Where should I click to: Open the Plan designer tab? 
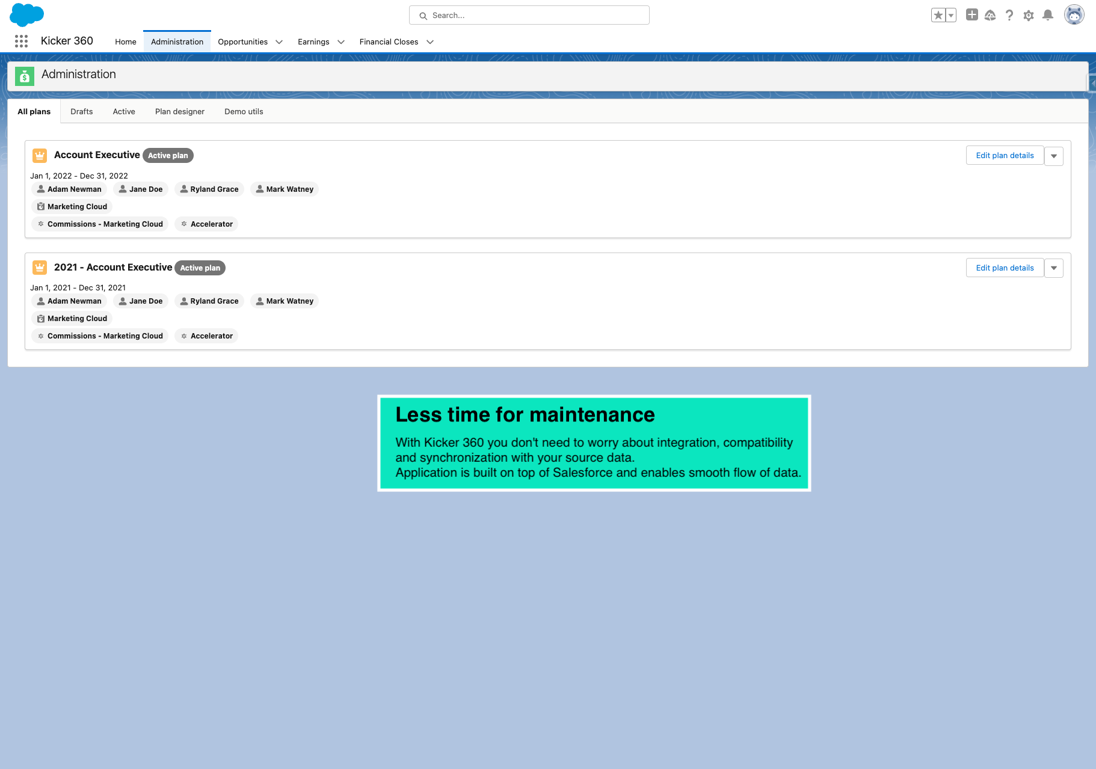[180, 111]
